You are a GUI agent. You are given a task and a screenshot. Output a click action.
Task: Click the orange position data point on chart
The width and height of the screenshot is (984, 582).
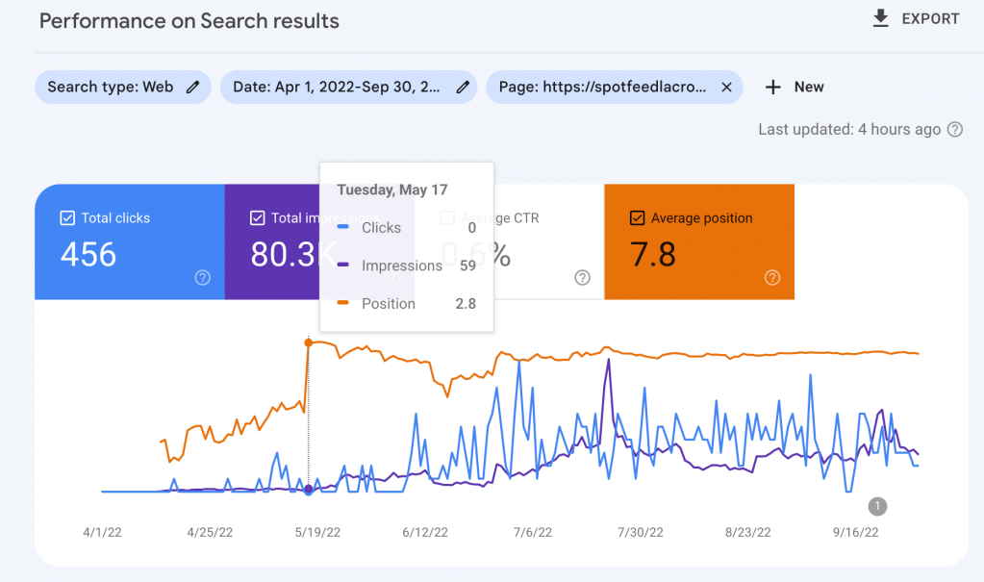308,342
